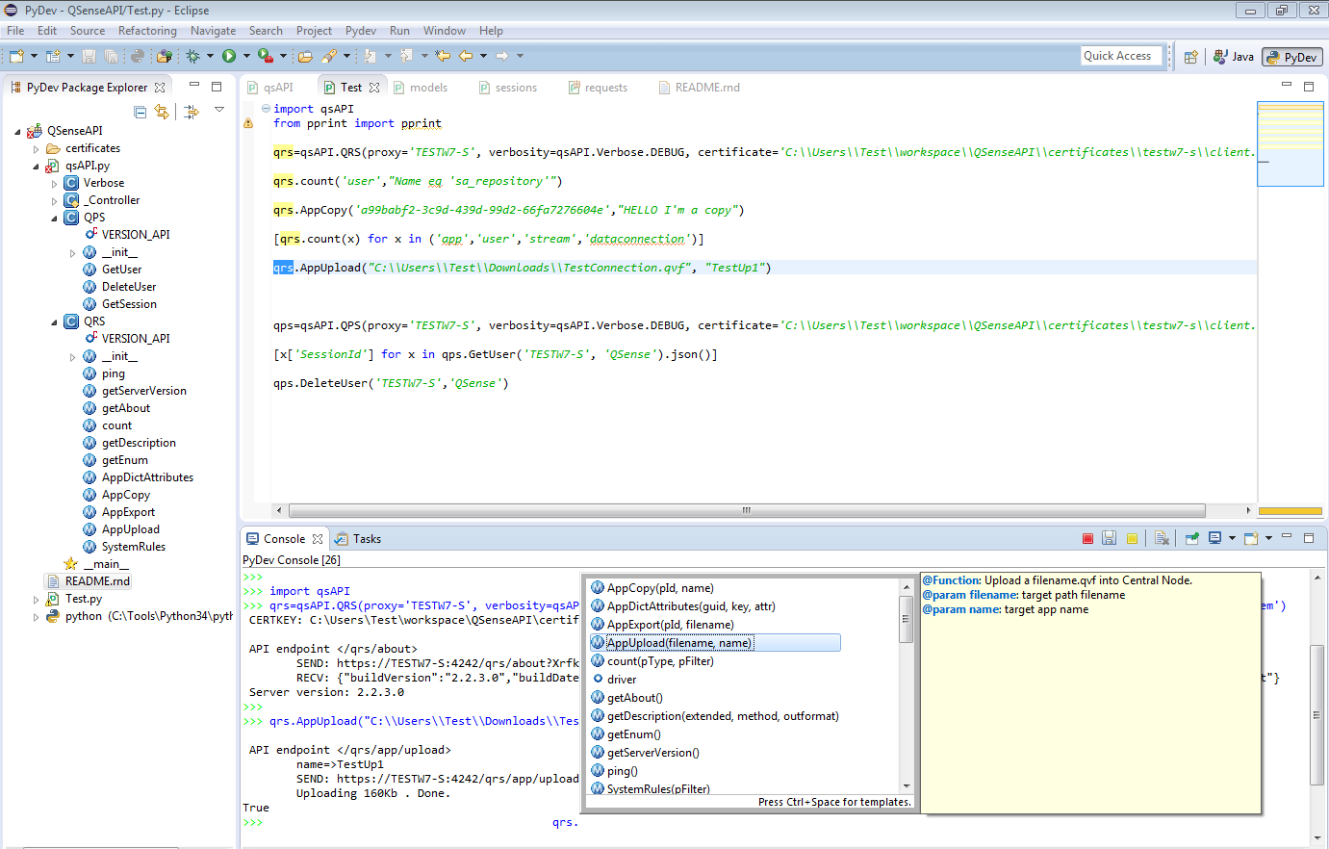
Task: Click the New file wizard toolbar icon
Action: pyautogui.click(x=16, y=56)
